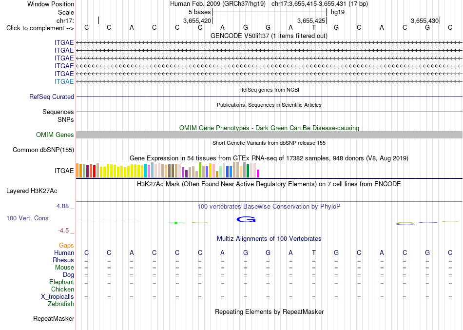Click the 3,655,420 coordinate label
463x330 pixels.
tap(197, 20)
